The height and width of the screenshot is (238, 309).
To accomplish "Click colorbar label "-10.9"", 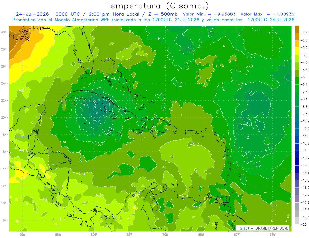I will pyautogui.click(x=305, y=129).
